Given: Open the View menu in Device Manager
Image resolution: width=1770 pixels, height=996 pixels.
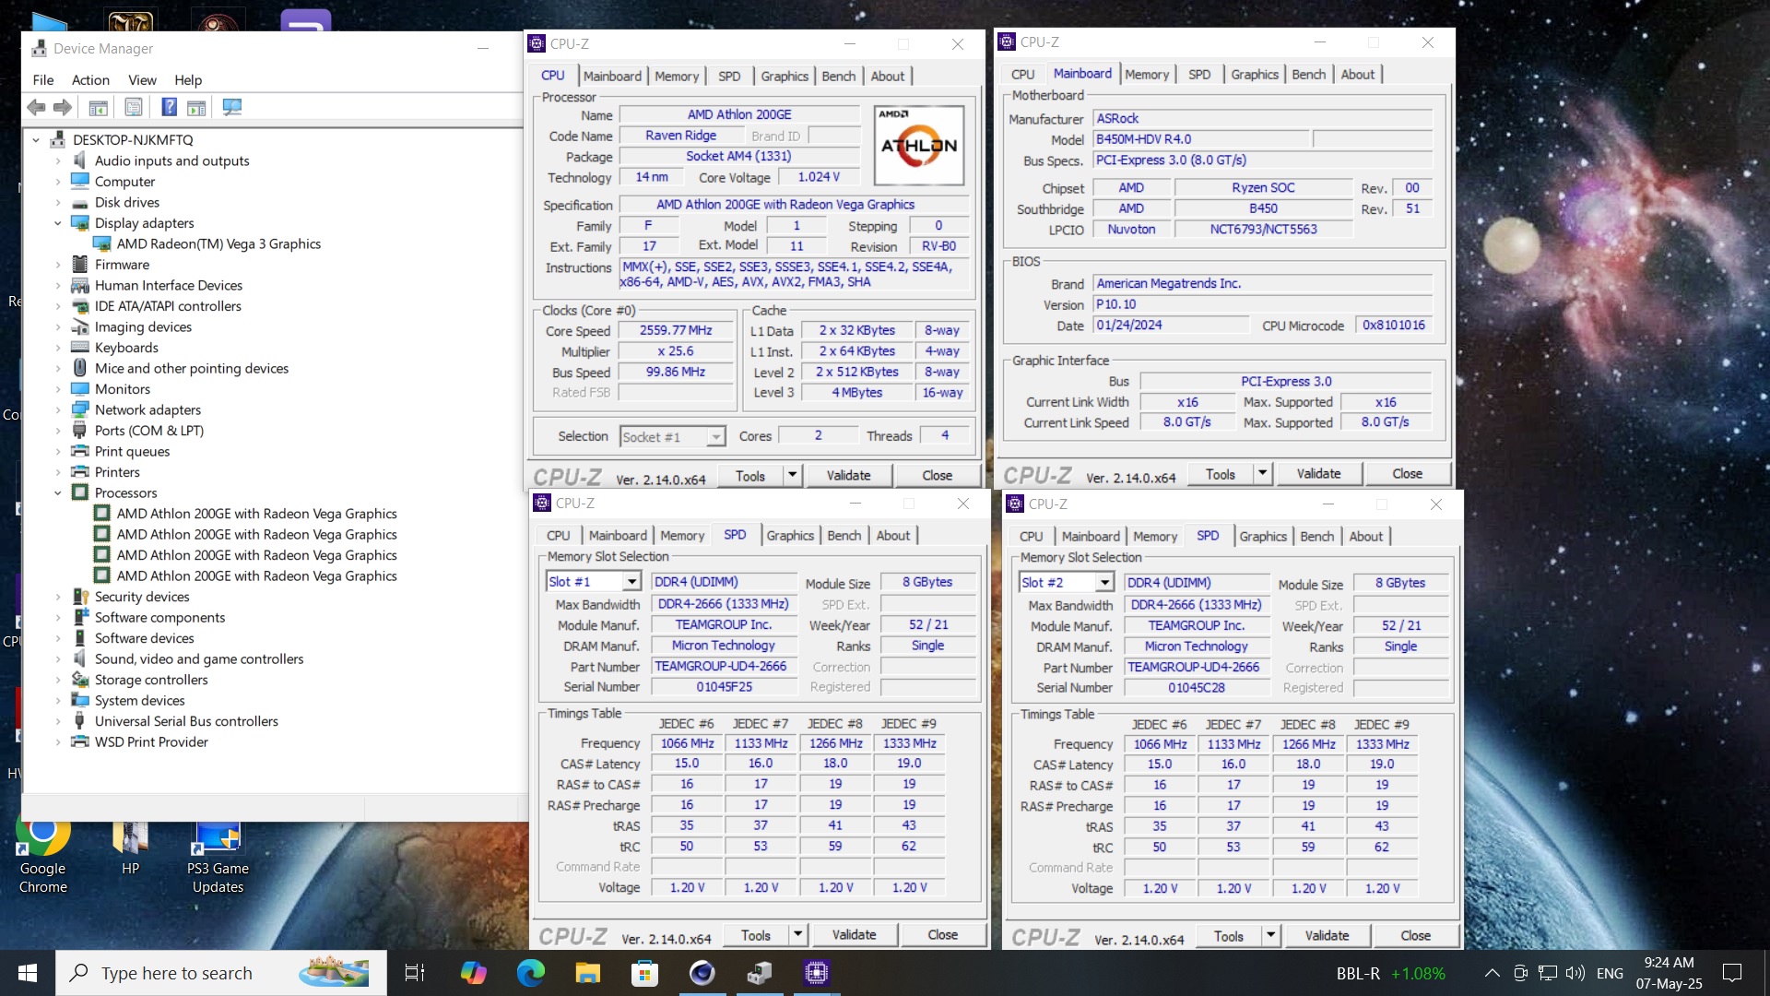Looking at the screenshot, I should coord(142,80).
